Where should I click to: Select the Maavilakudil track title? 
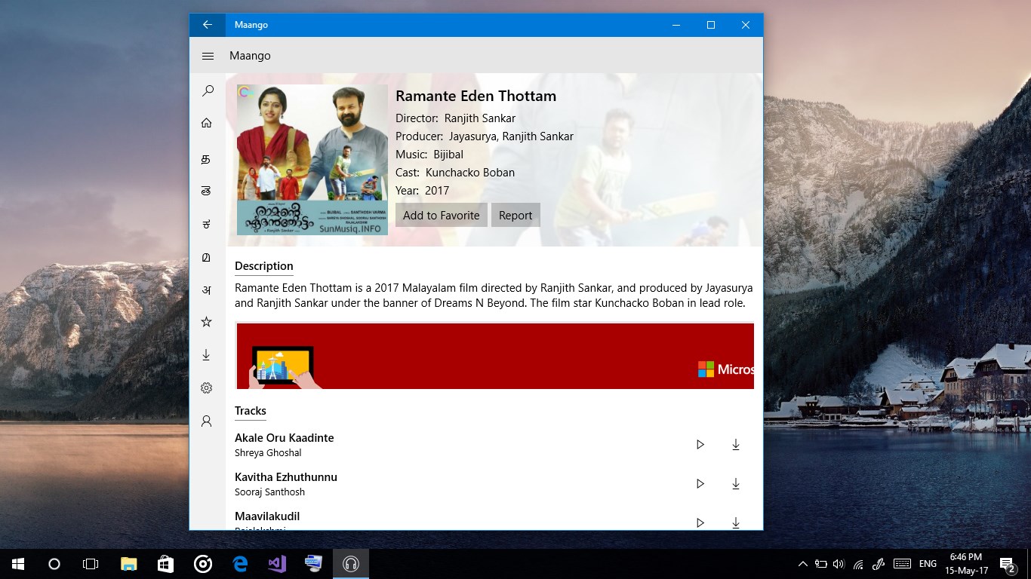click(267, 516)
